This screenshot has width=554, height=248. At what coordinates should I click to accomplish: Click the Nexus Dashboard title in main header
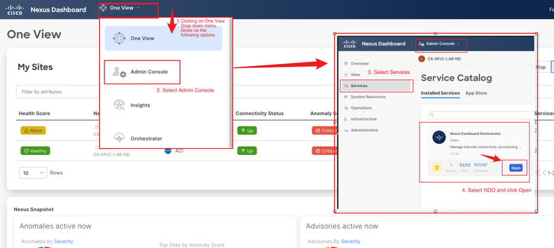[x=58, y=10]
